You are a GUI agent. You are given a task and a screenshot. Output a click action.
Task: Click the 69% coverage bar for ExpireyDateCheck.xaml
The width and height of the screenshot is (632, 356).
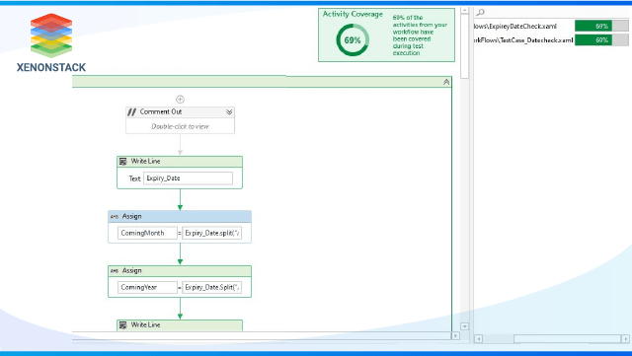601,27
